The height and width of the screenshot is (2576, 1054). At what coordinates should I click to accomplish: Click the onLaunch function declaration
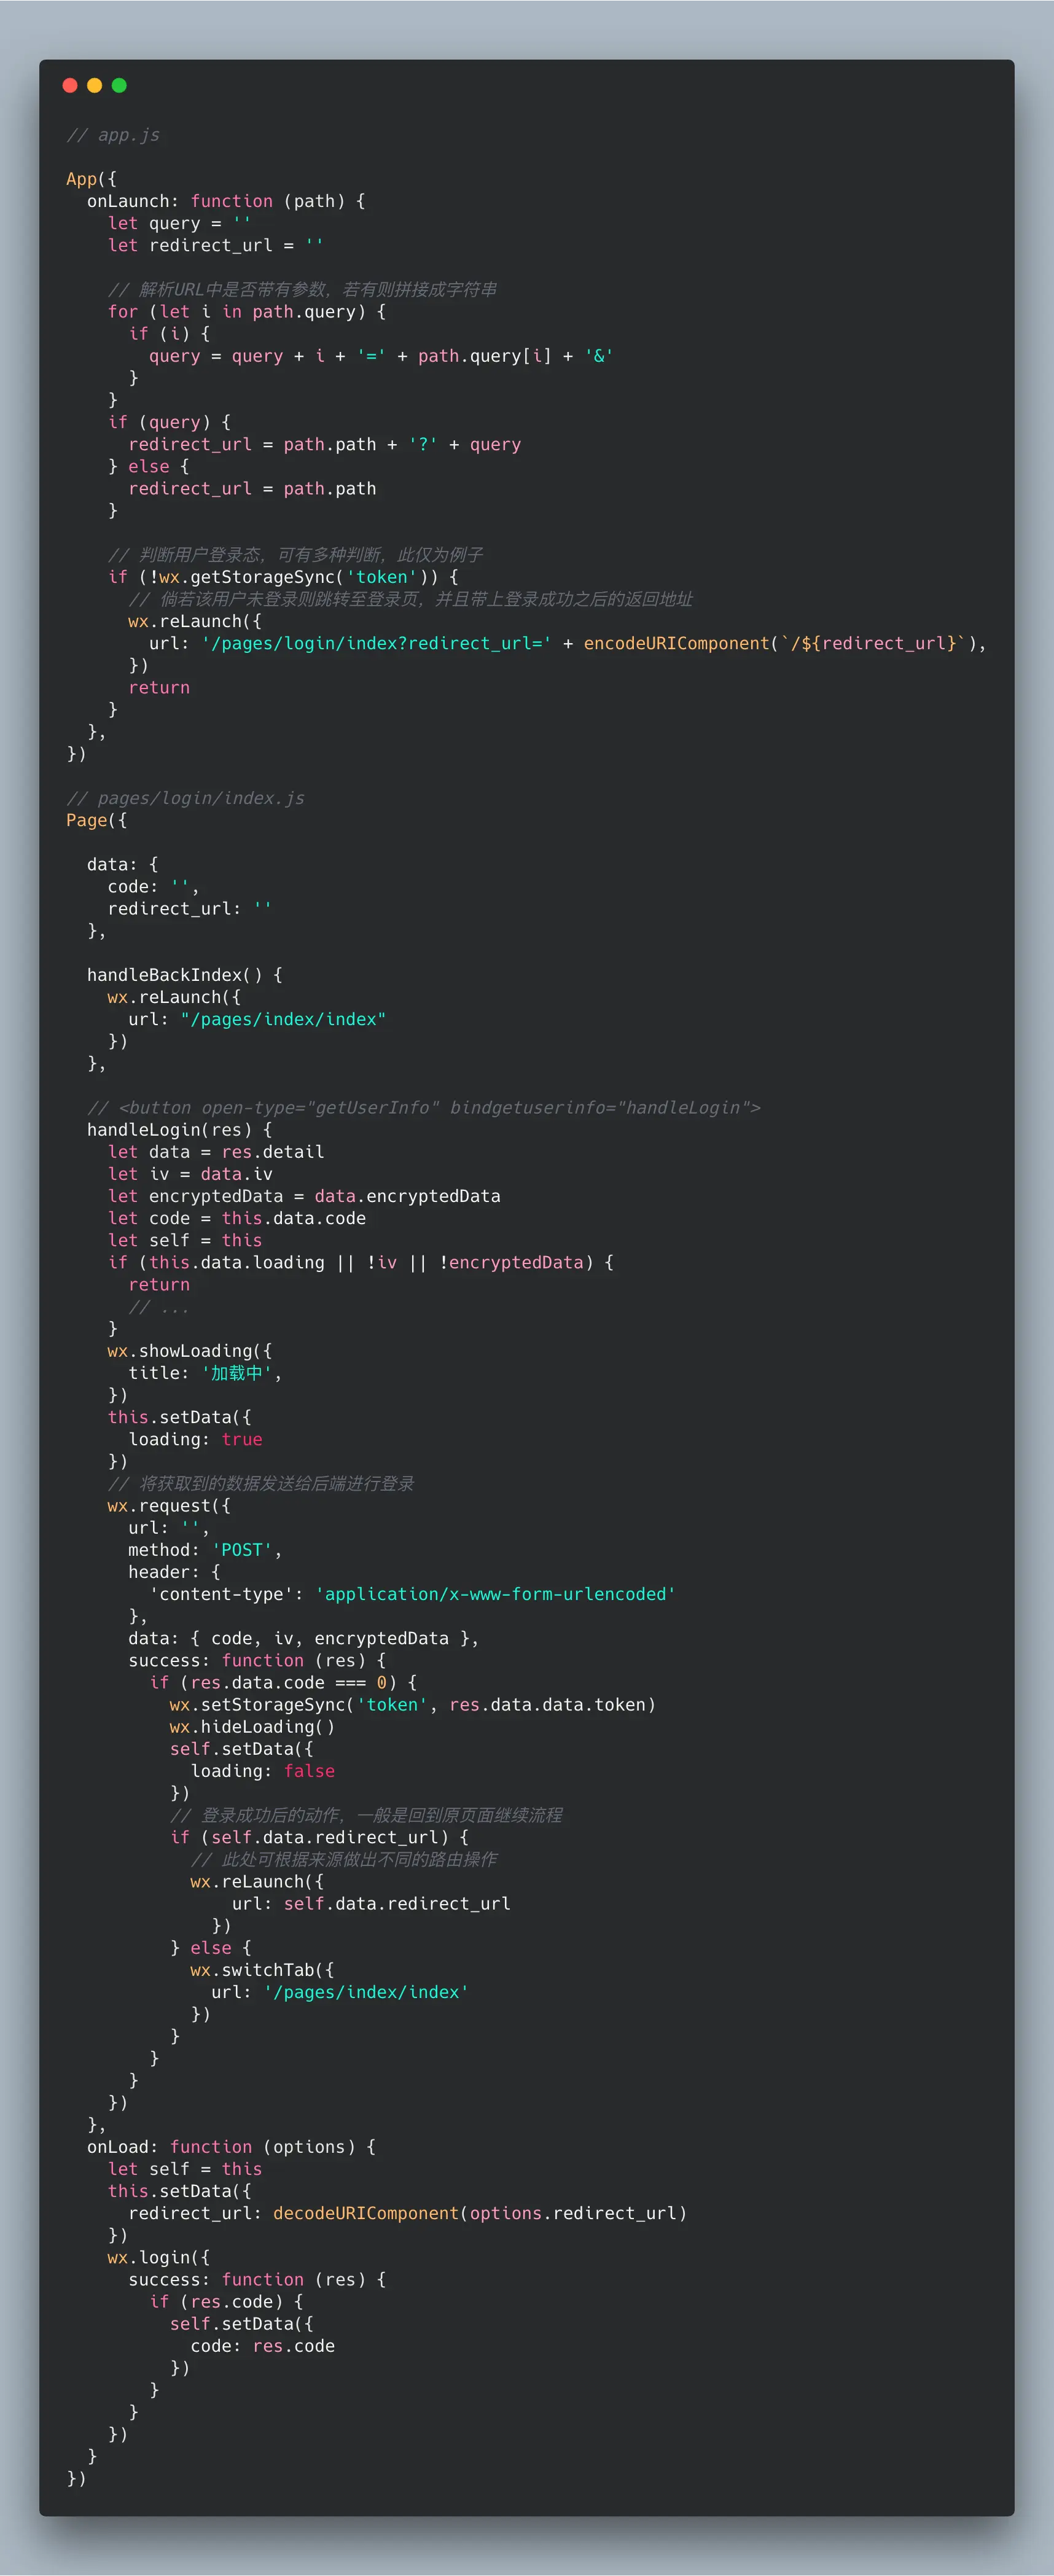pos(226,201)
